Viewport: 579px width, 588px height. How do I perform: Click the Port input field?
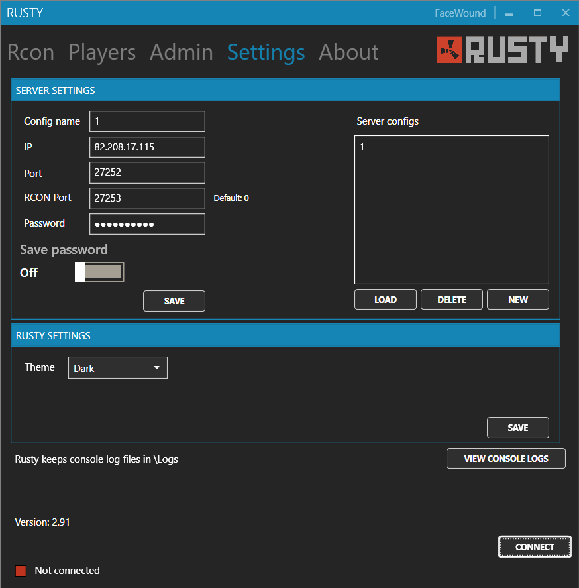tap(147, 172)
